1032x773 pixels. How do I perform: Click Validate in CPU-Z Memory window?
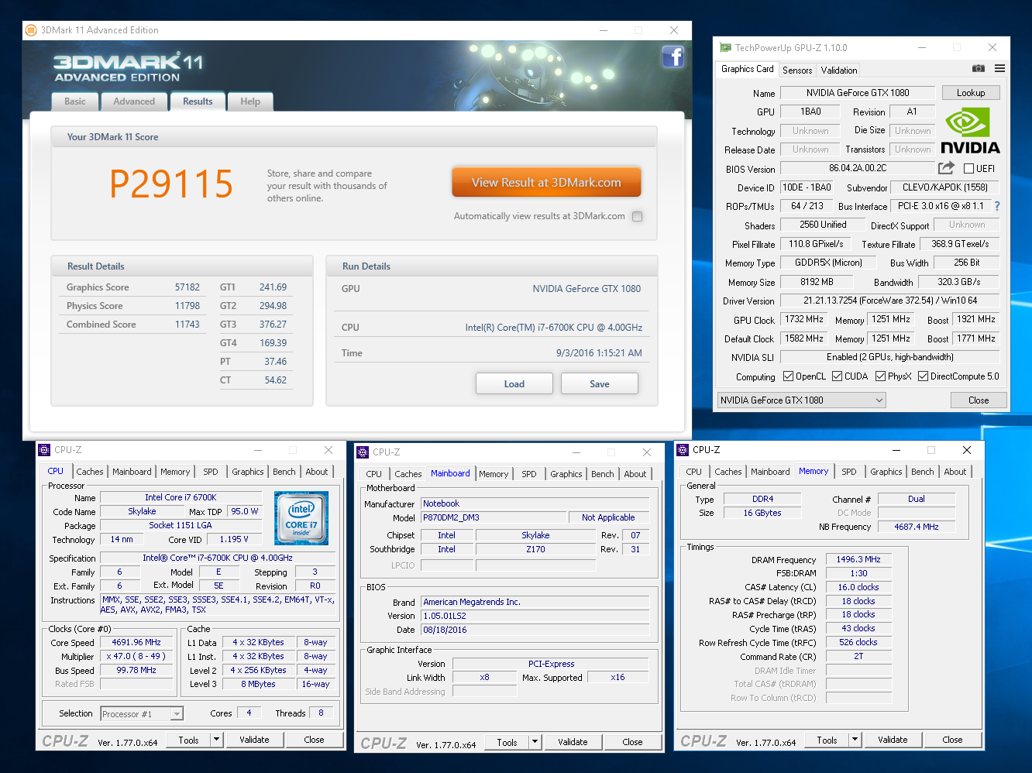pyautogui.click(x=893, y=740)
